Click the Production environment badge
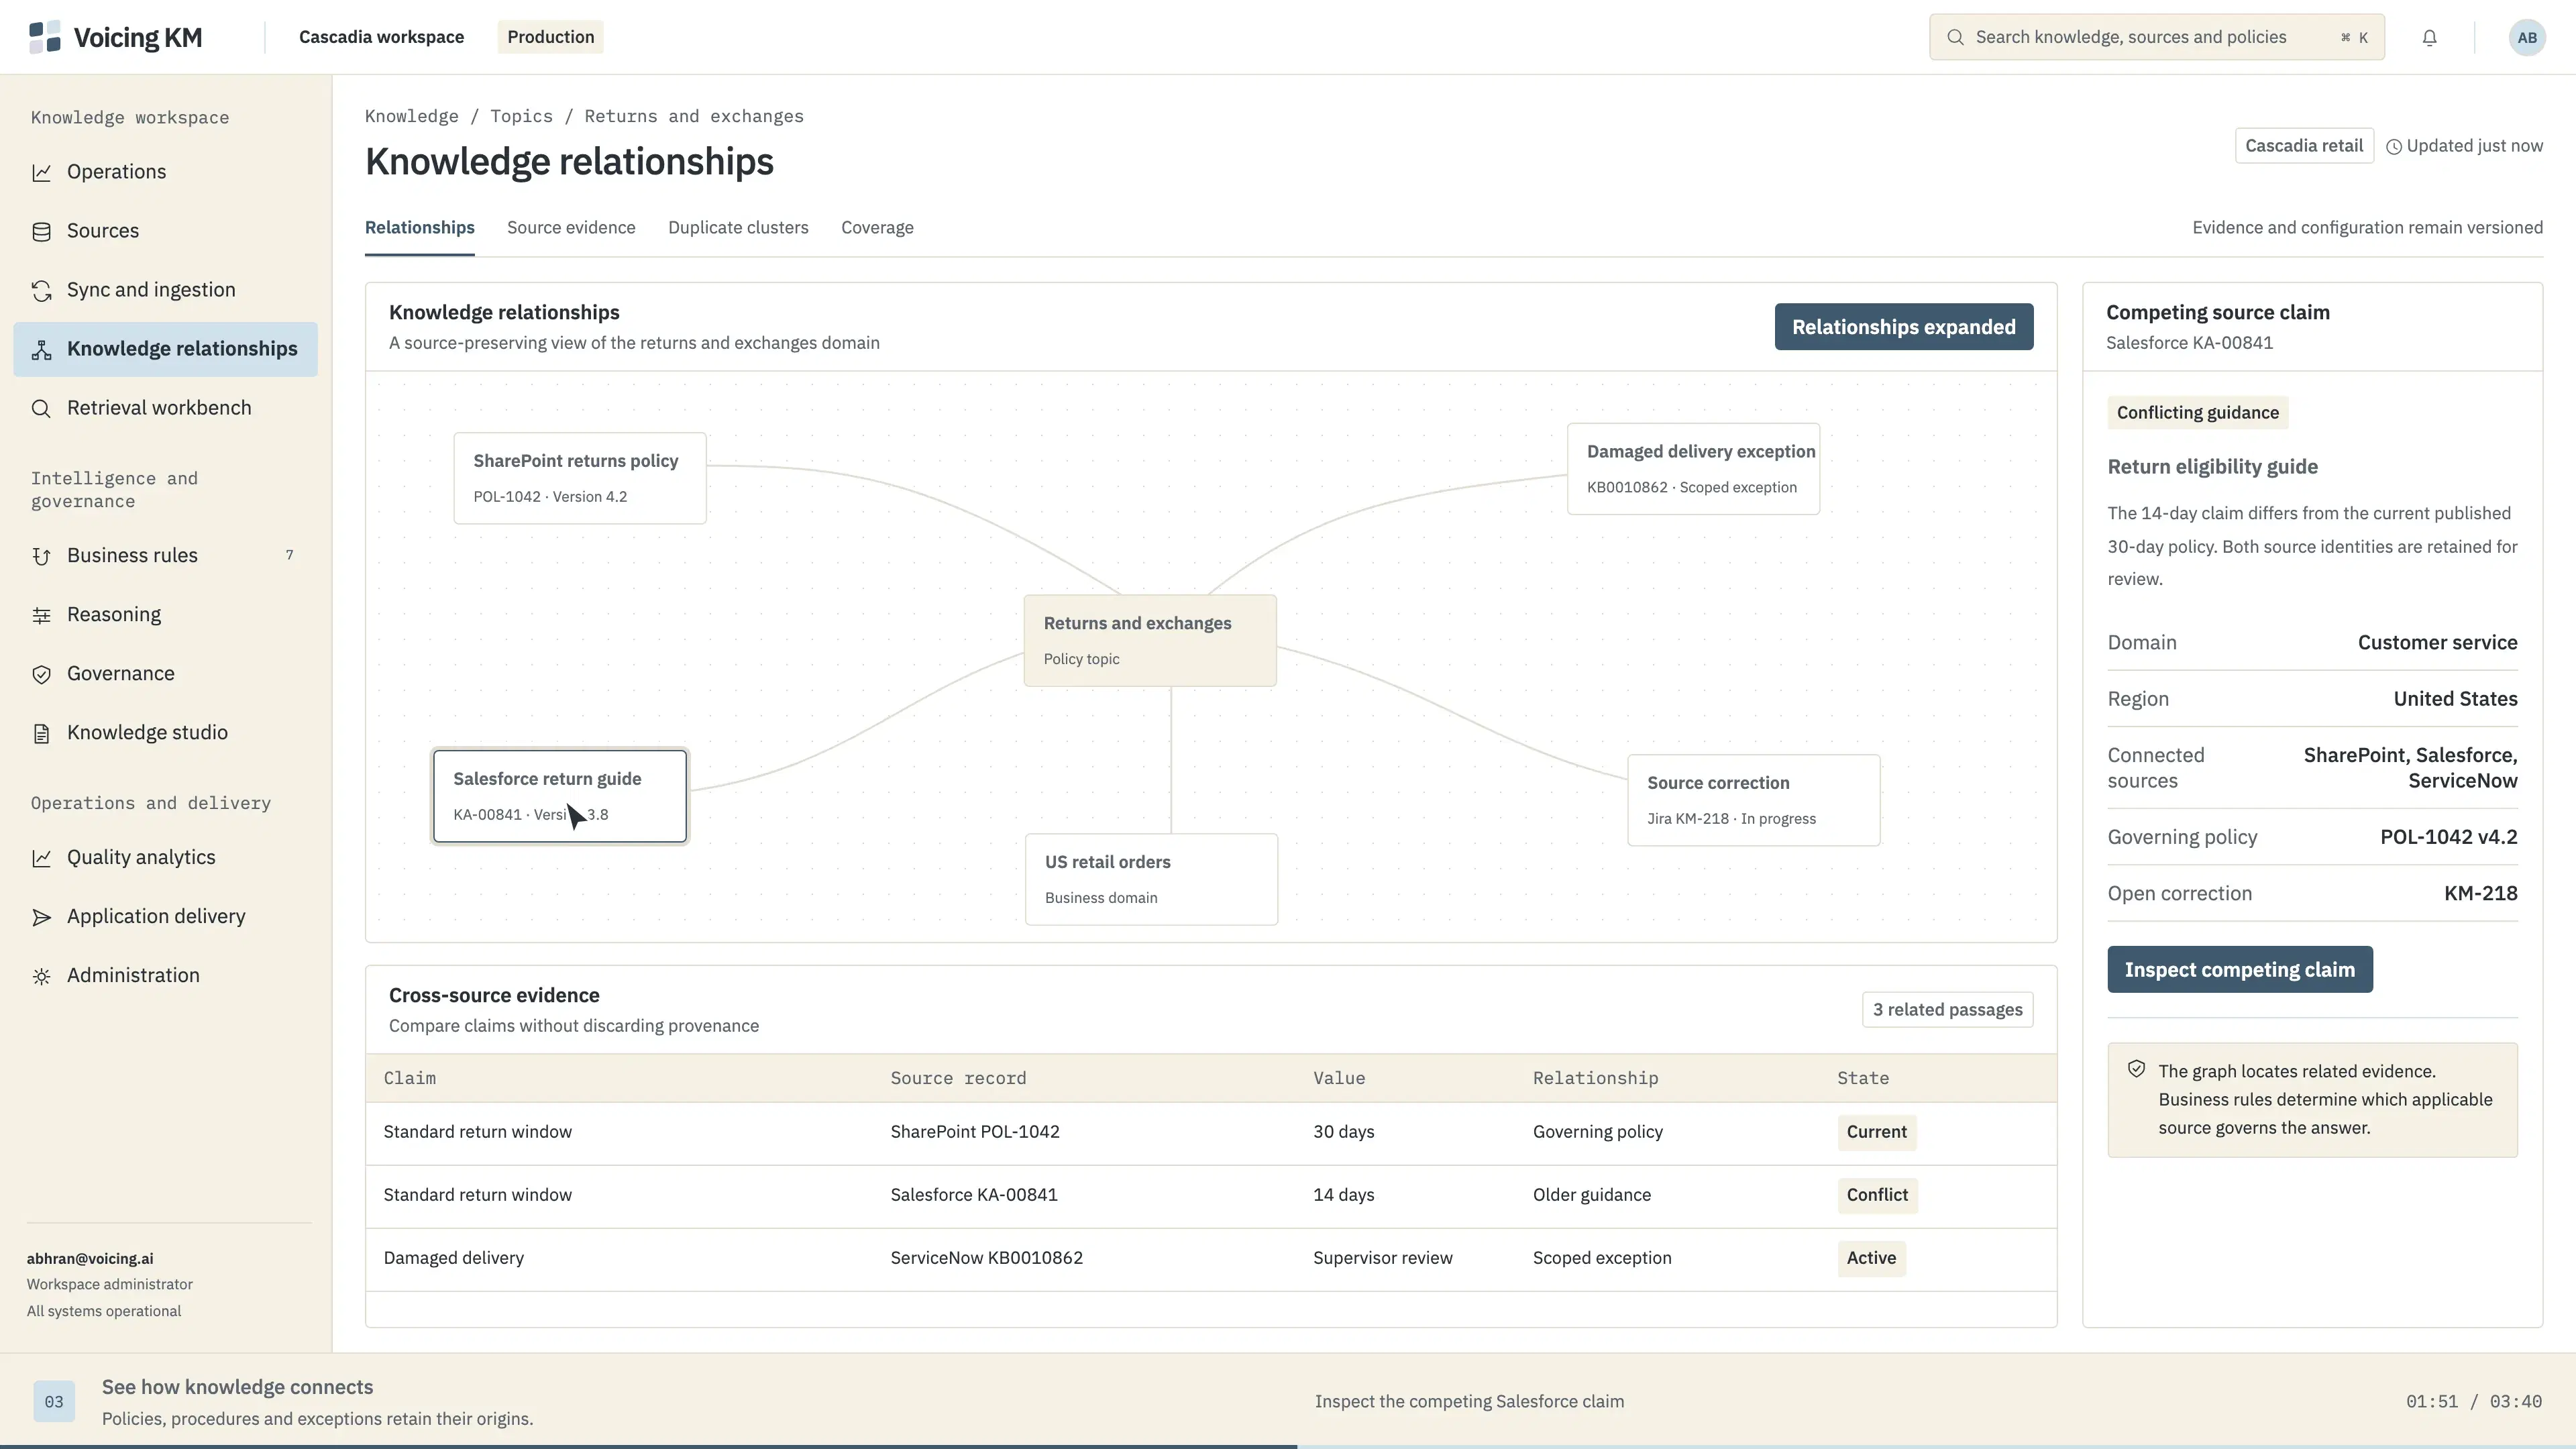The image size is (2576, 1449). pyautogui.click(x=550, y=37)
